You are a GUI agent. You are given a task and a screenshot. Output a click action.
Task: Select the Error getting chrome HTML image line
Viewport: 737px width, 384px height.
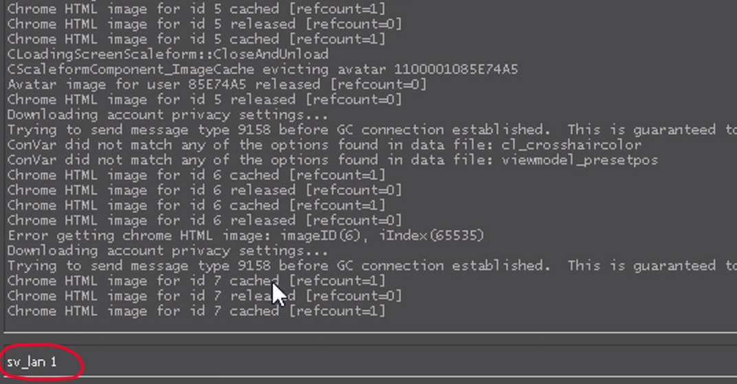tap(246, 236)
